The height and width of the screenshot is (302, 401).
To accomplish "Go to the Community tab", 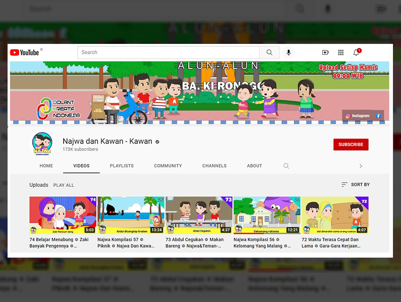I will [x=168, y=166].
